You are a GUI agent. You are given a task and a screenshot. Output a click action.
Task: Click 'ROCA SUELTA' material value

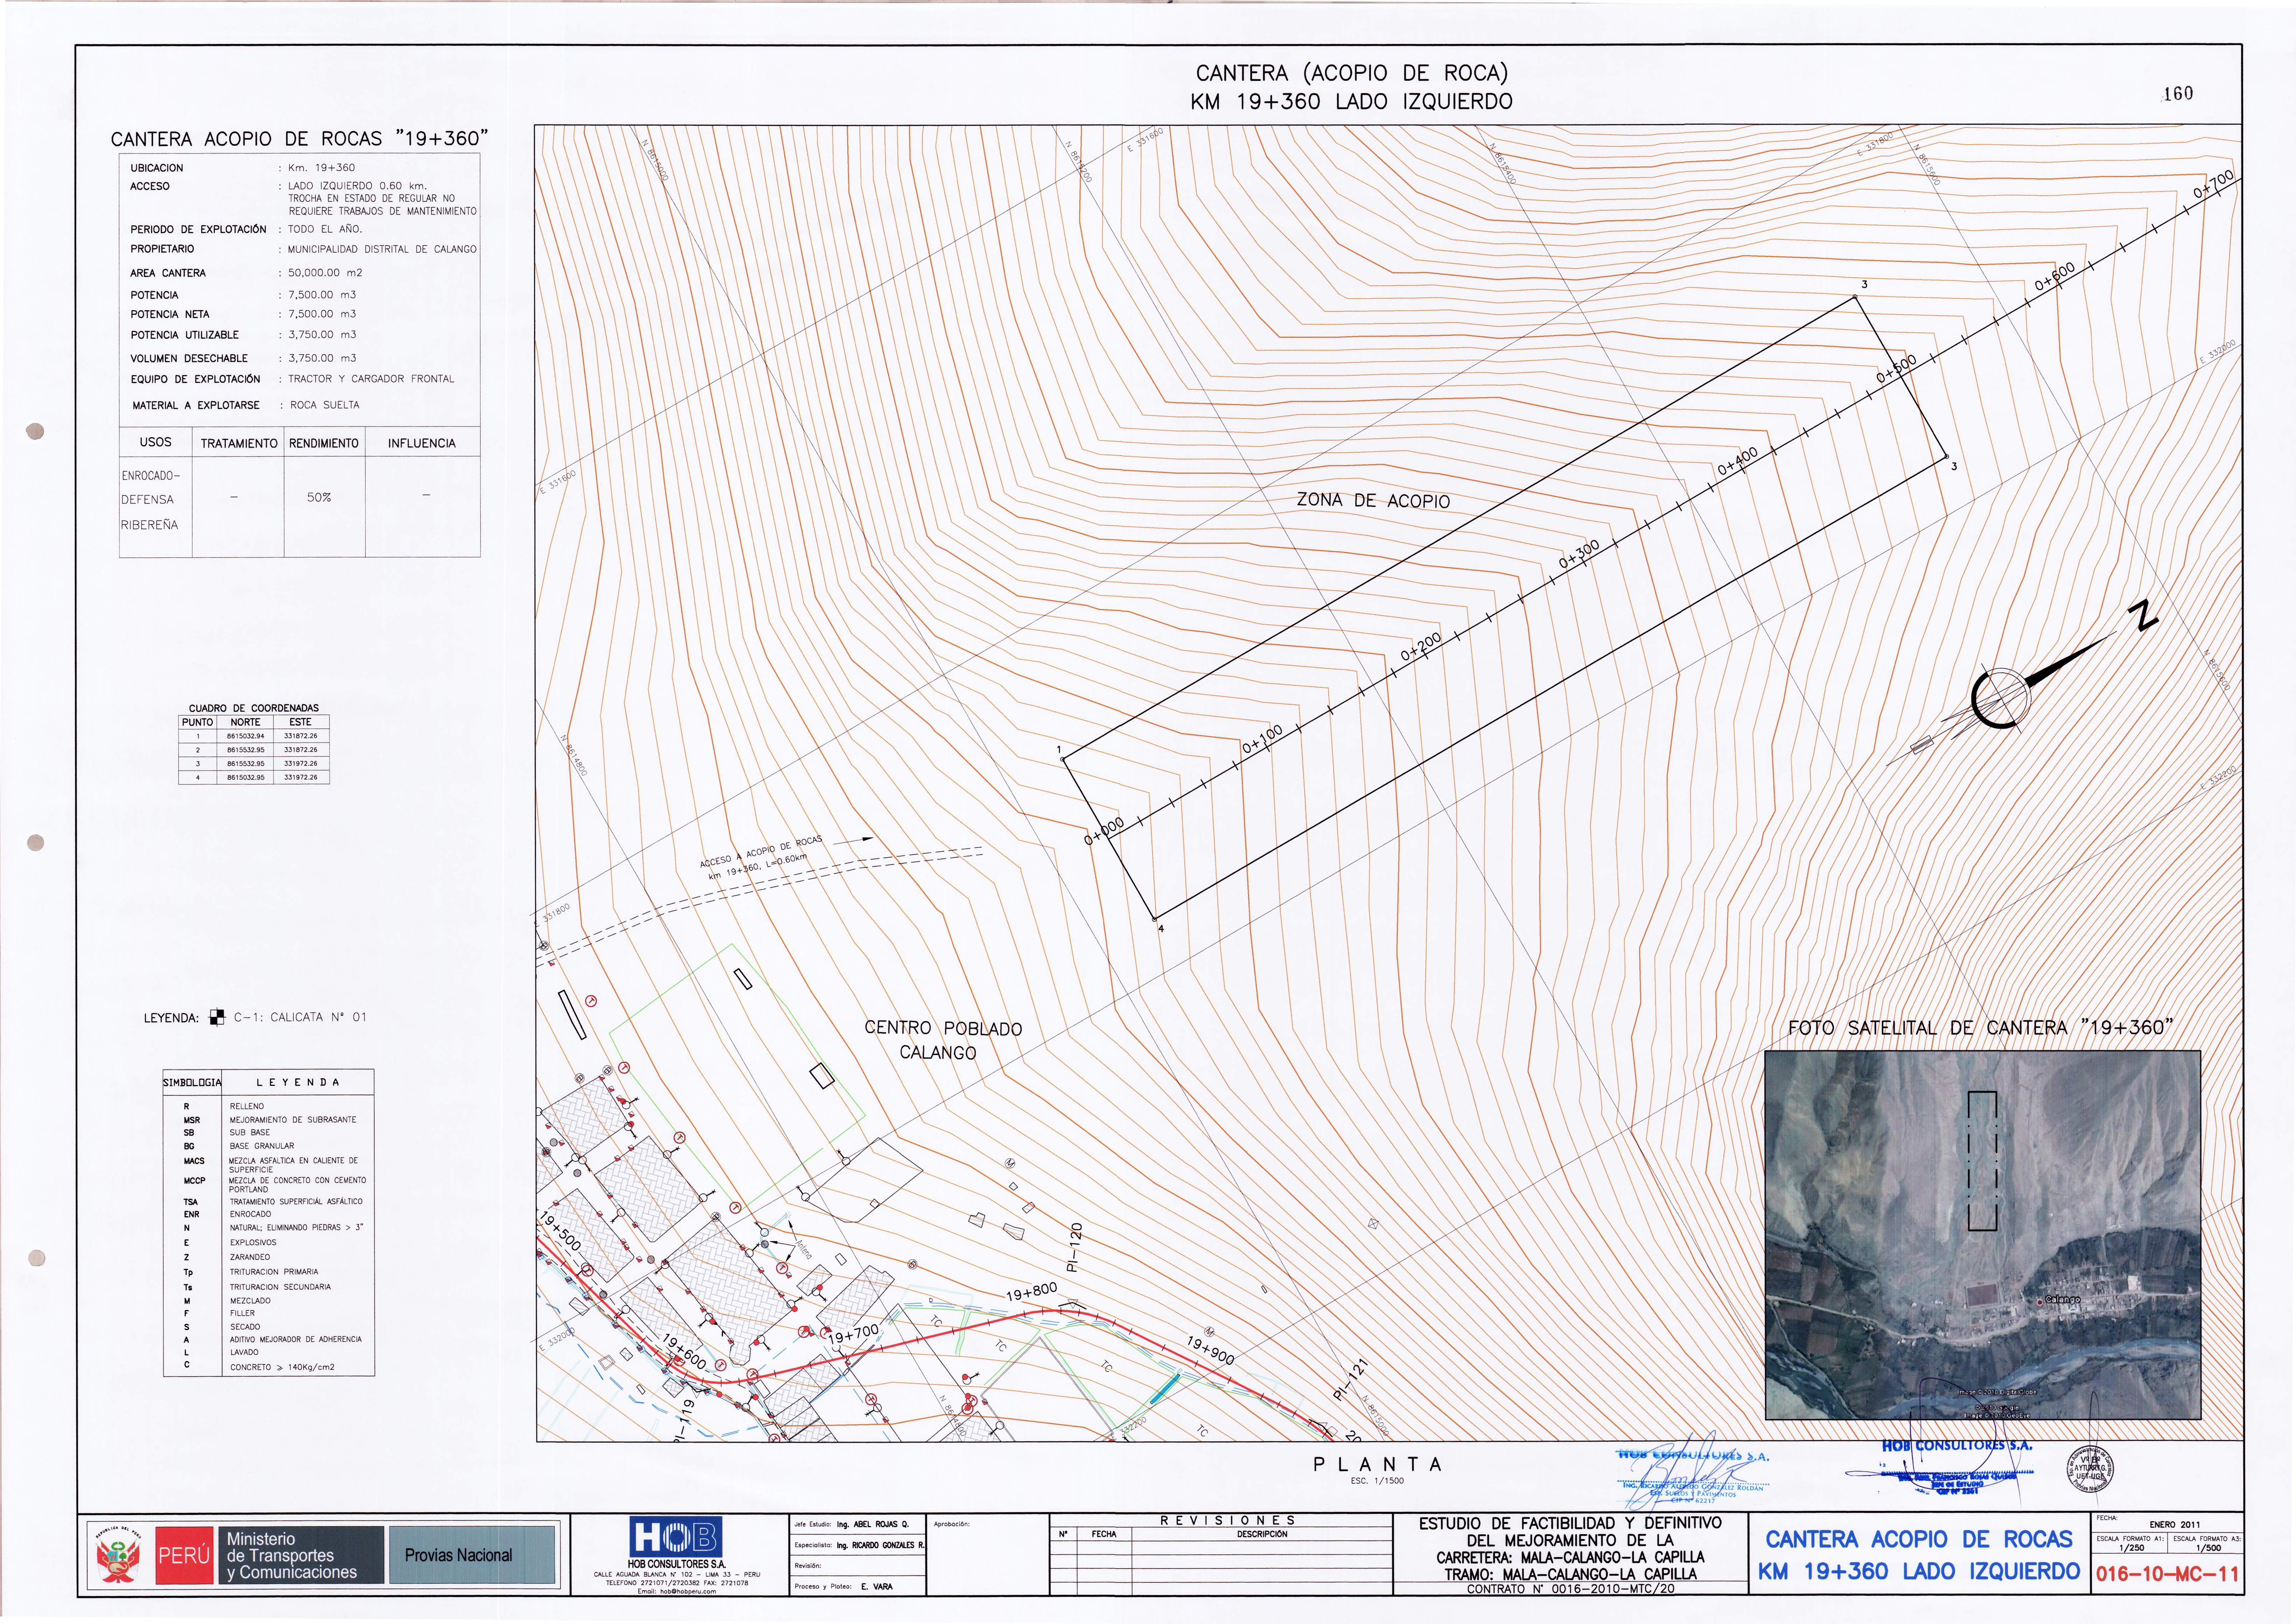click(325, 405)
